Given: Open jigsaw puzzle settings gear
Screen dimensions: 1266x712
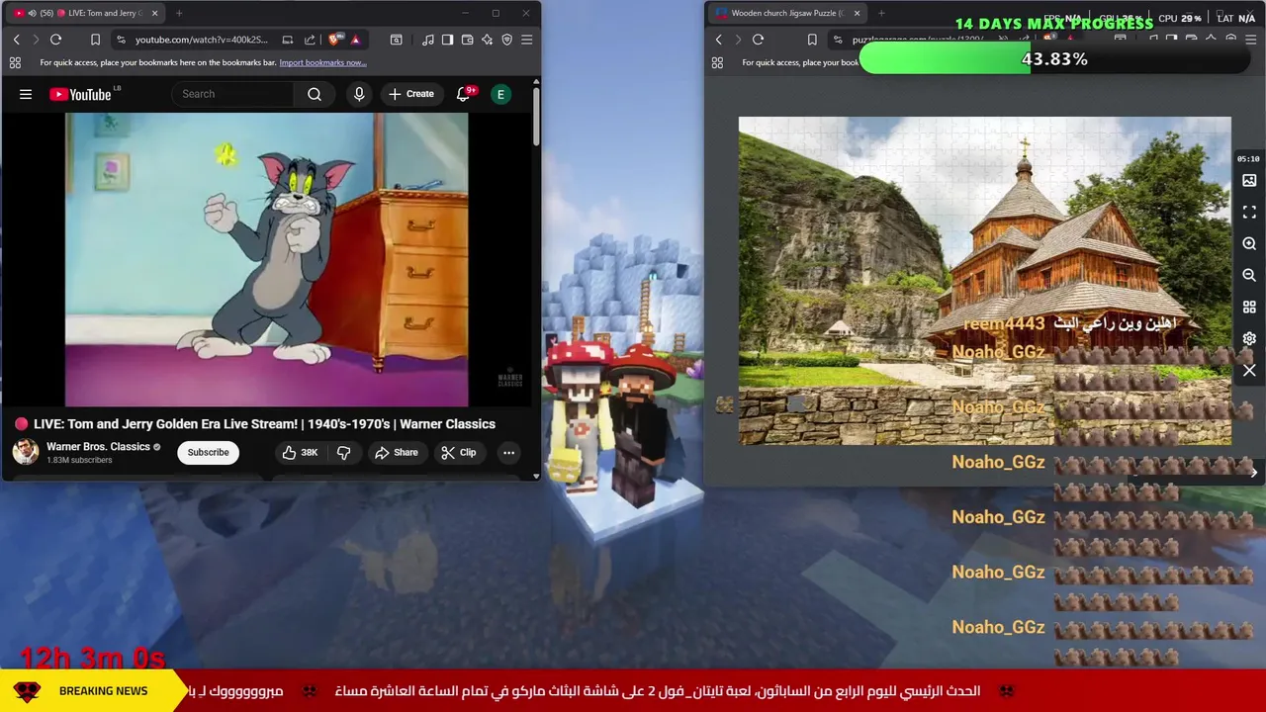Looking at the screenshot, I should pos(1249,338).
